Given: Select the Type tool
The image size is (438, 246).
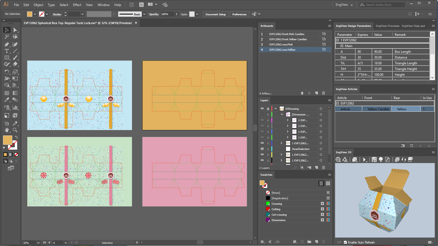Looking at the screenshot, I should [7, 51].
